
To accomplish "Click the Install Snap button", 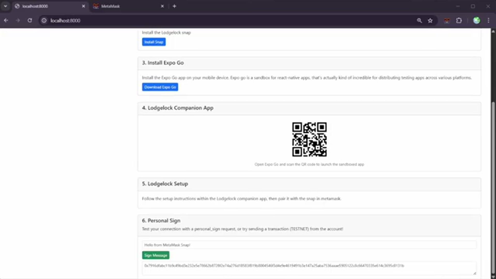I will 154,42.
